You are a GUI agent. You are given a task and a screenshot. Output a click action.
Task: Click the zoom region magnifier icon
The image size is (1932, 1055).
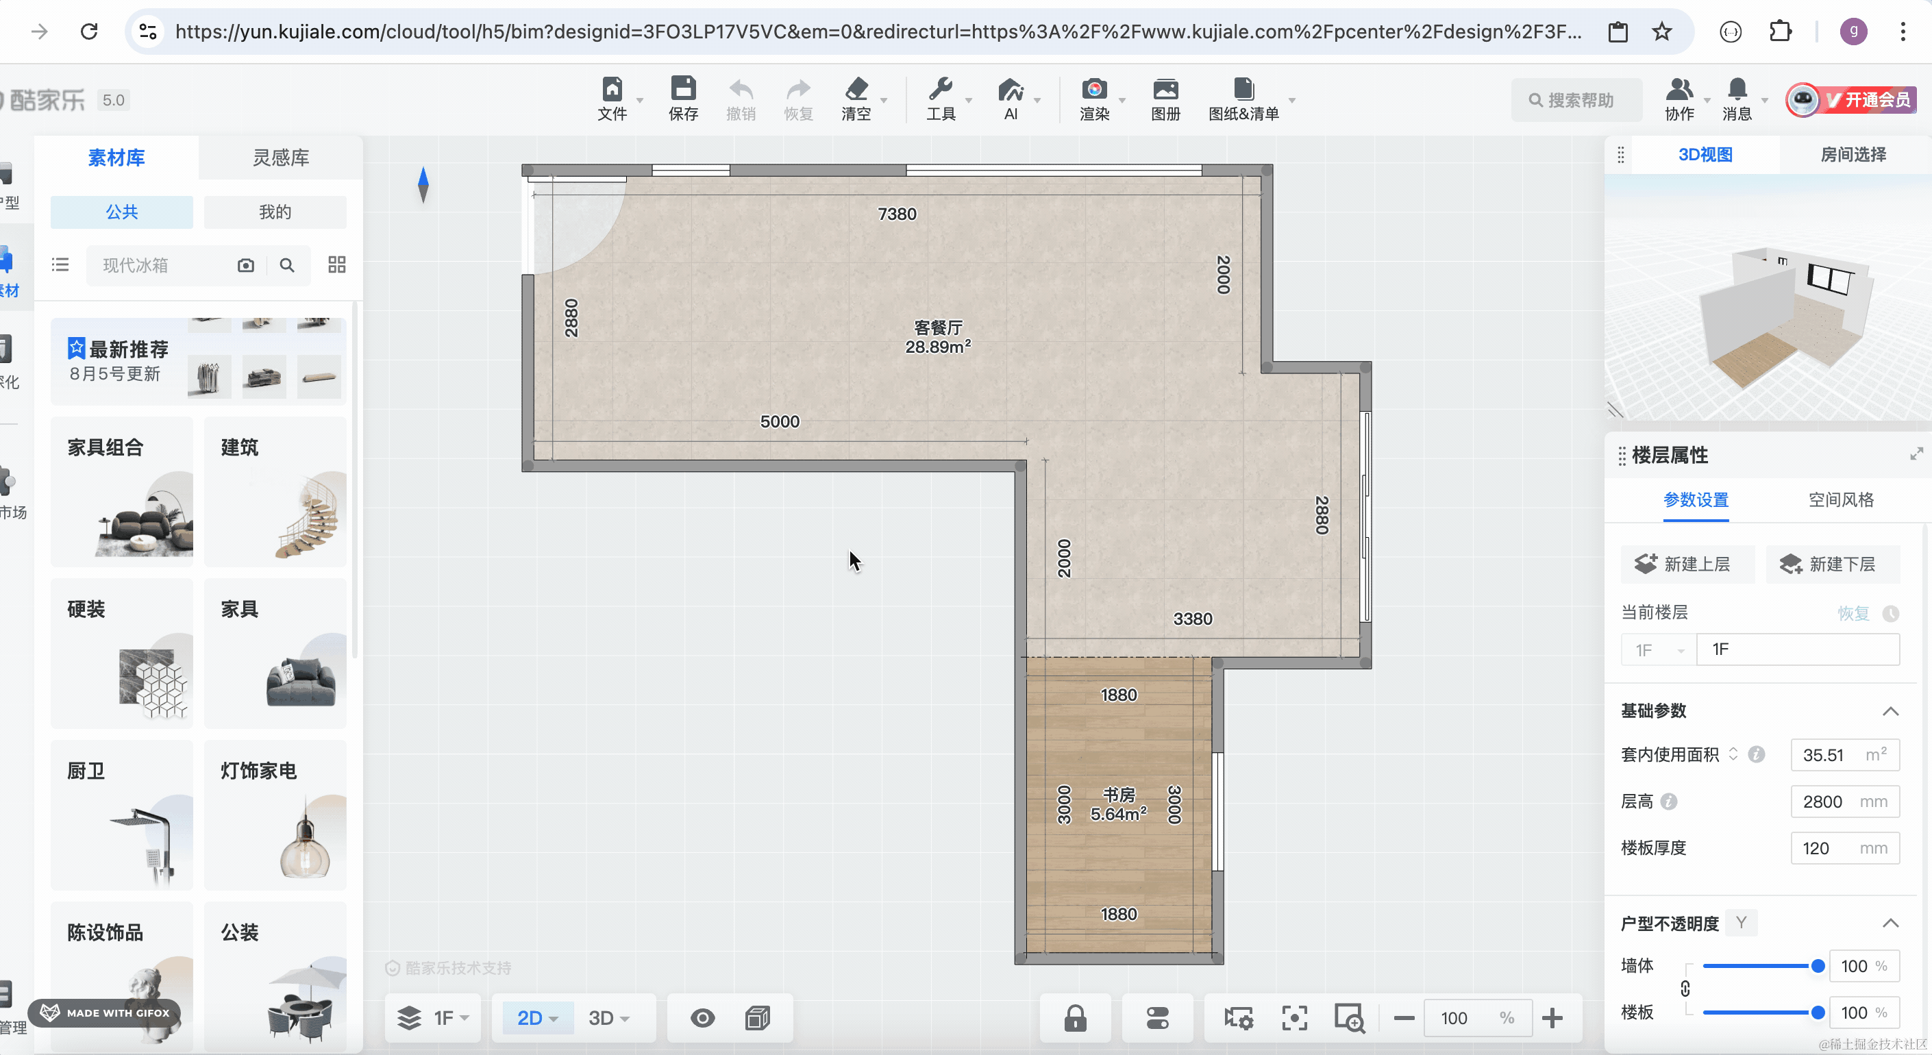point(1349,1017)
